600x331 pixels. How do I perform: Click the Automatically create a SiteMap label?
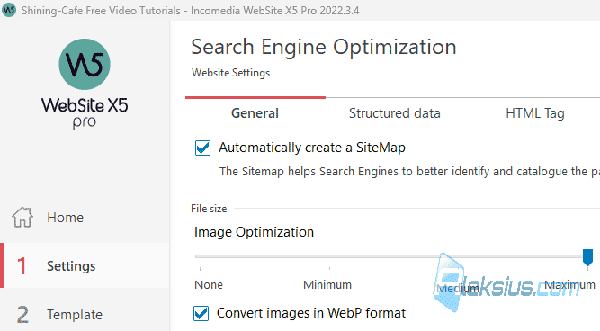click(x=312, y=148)
